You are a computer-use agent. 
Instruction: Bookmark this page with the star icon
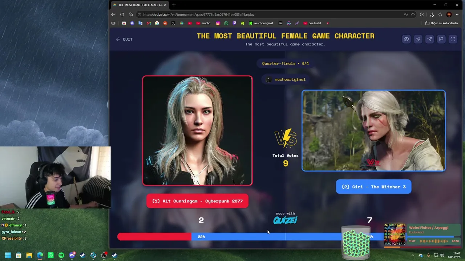413,14
